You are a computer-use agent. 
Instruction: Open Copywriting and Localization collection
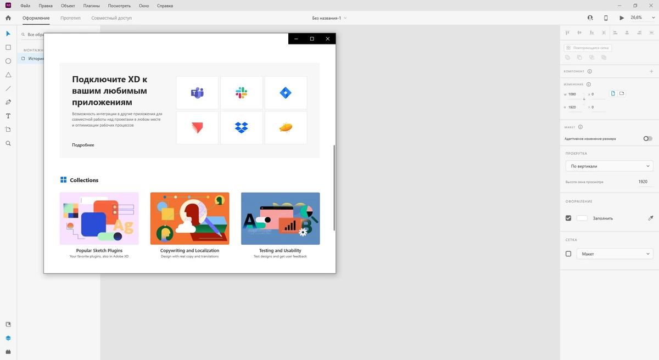point(189,225)
